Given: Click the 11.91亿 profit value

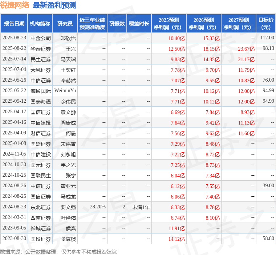Looking at the screenshot, I should click(x=176, y=229).
